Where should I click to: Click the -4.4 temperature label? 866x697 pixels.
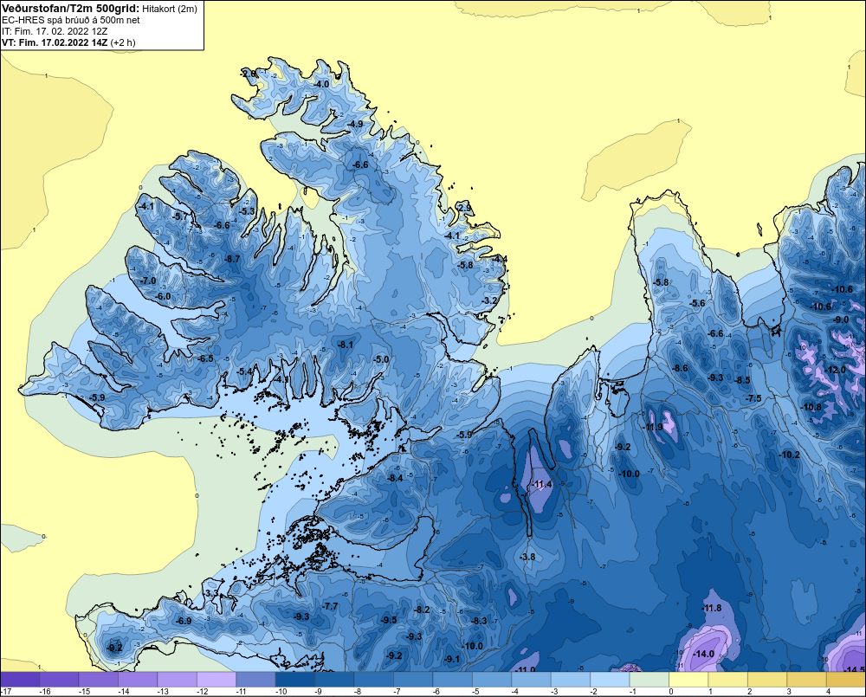coord(500,259)
